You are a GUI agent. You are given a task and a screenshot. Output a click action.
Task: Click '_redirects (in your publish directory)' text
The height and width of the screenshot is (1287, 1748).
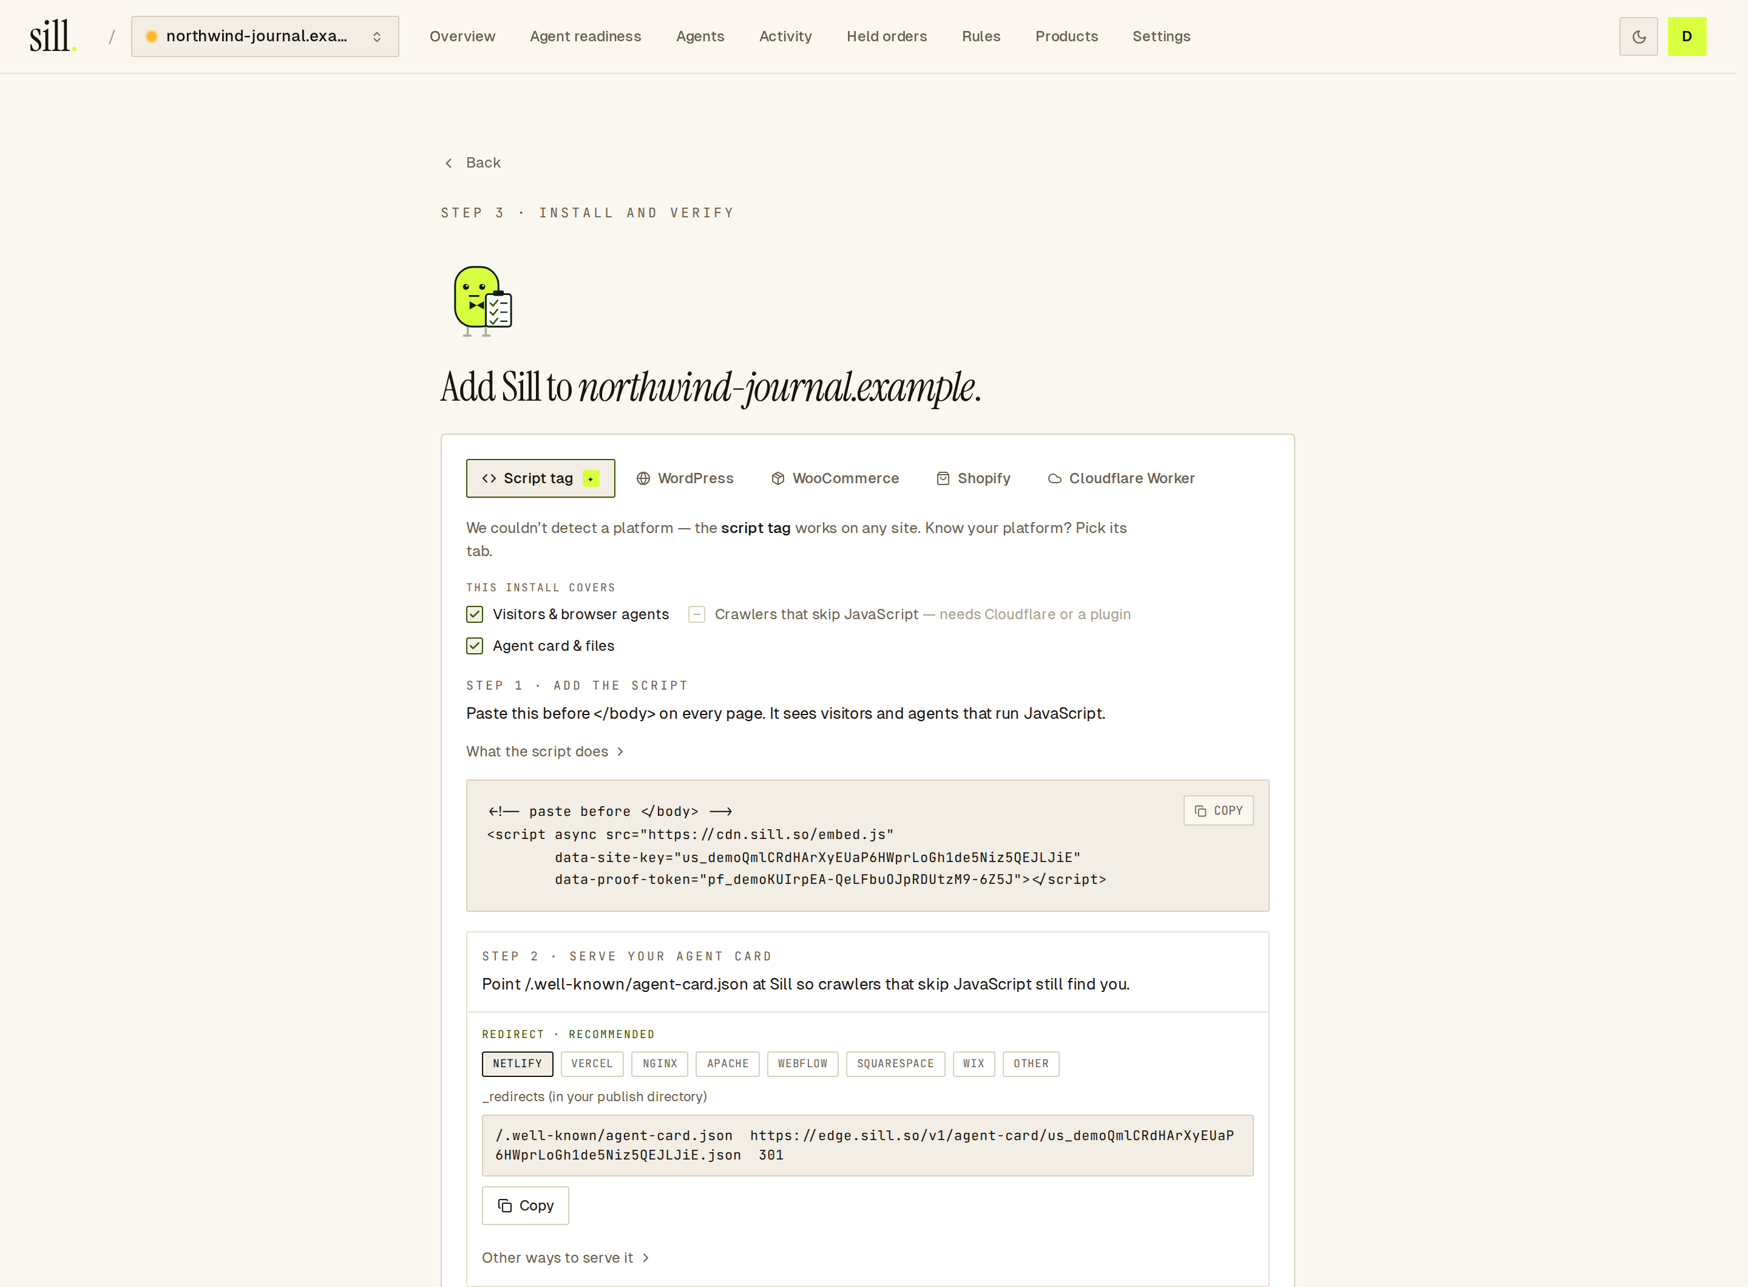[x=594, y=1096]
